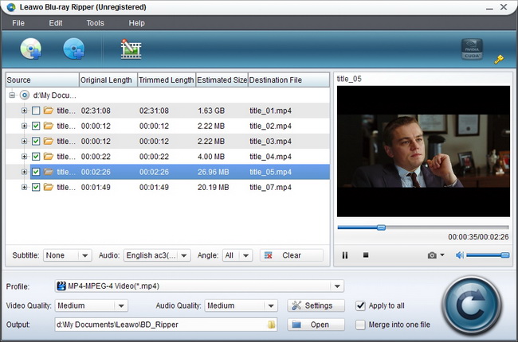Expand the title_07 row
This screenshot has width=518, height=342.
pyautogui.click(x=24, y=187)
